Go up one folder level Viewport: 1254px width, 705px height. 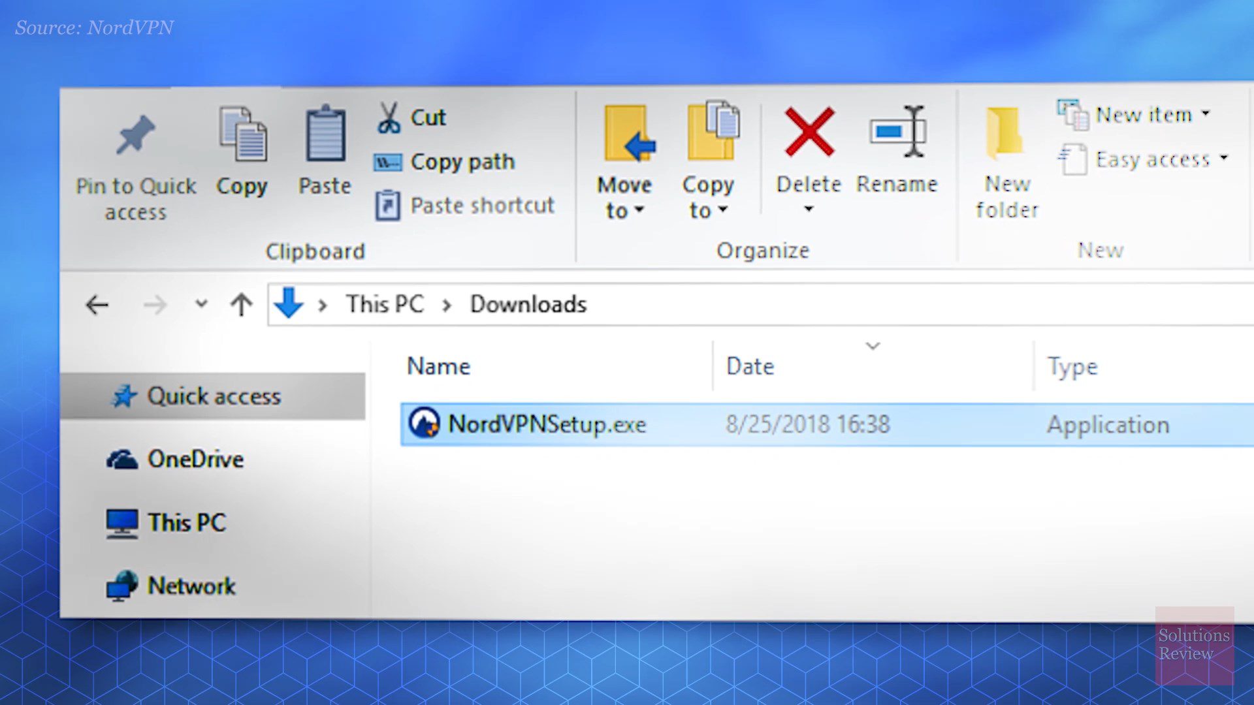(x=241, y=305)
